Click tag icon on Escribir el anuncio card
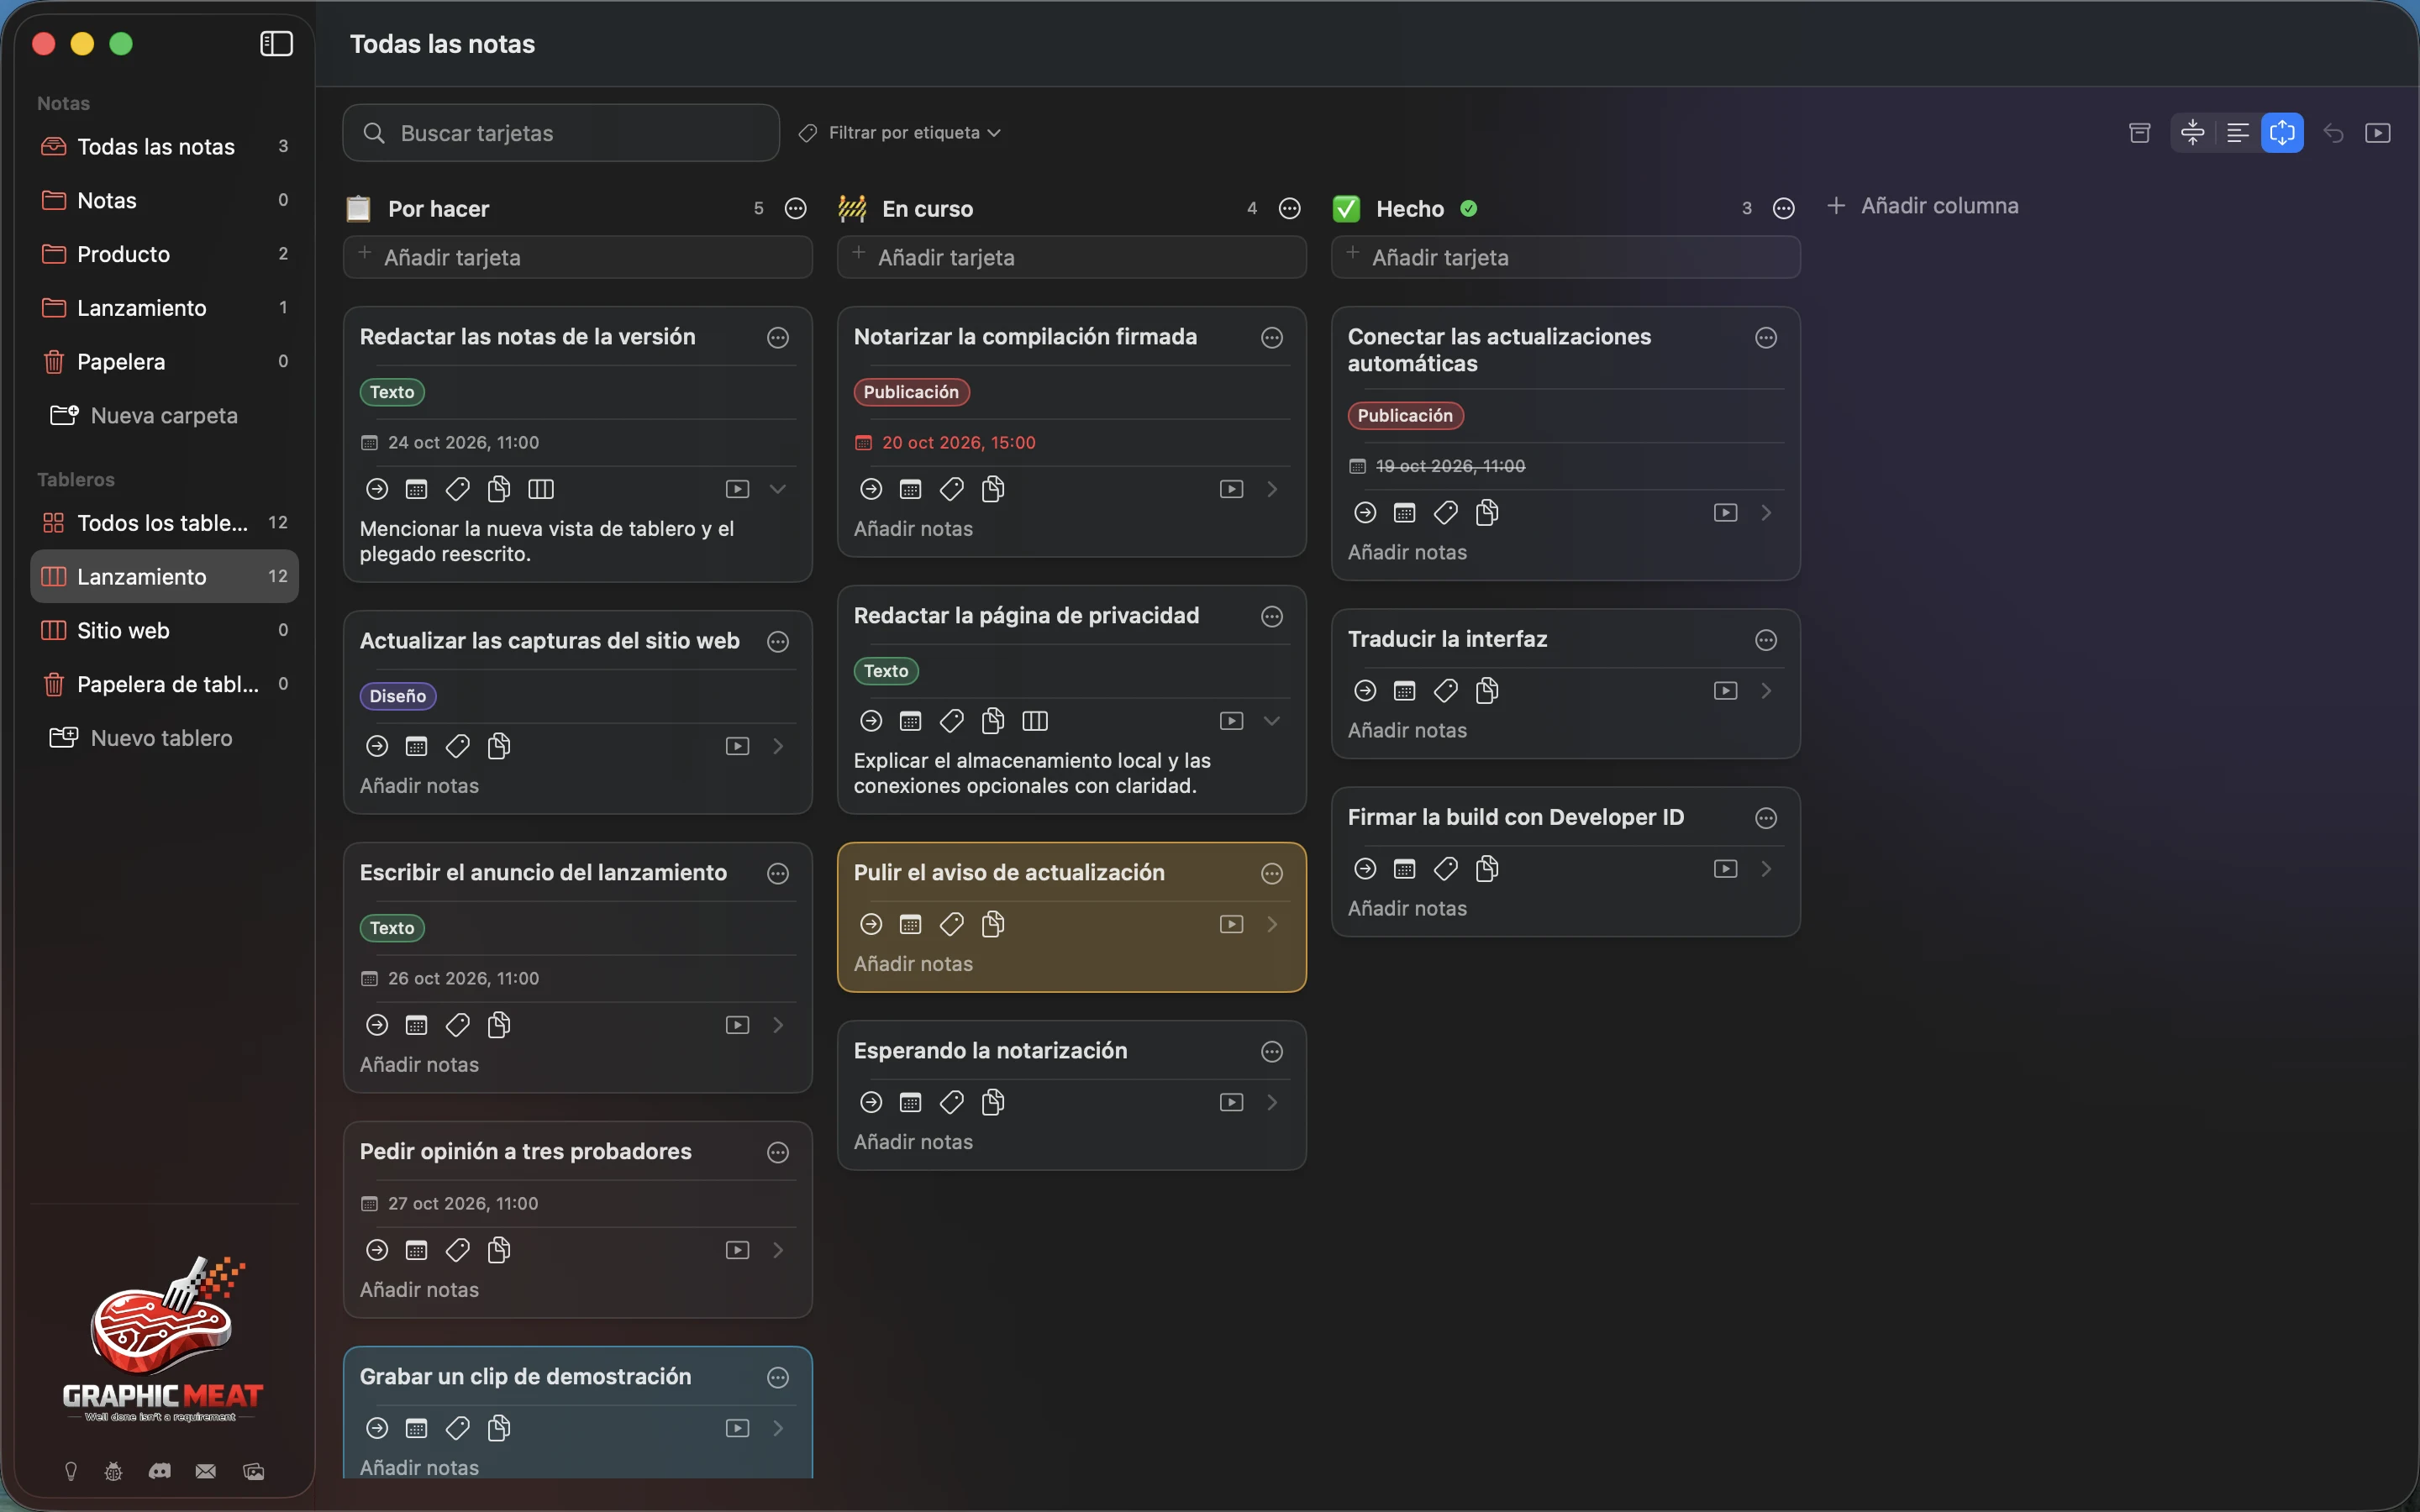The image size is (2420, 1512). tap(458, 1025)
